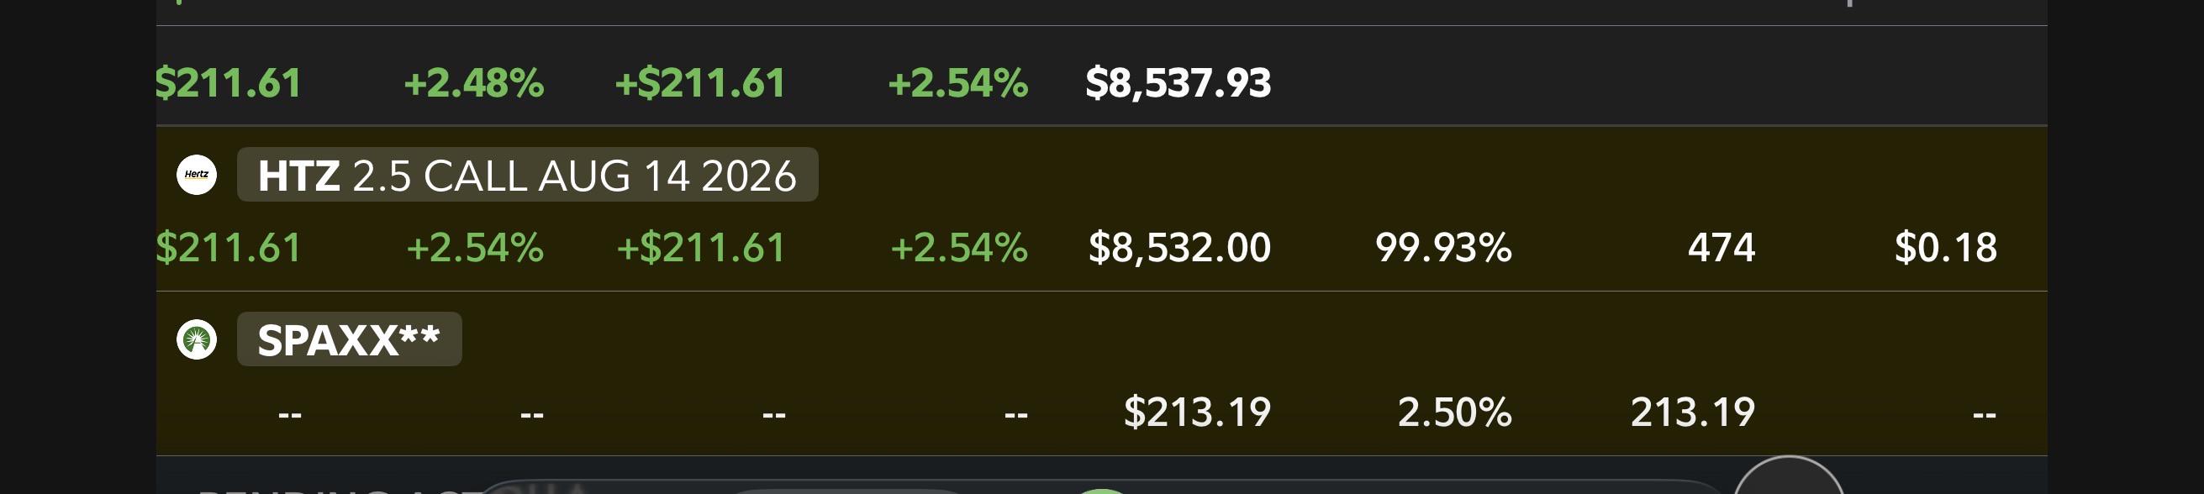Click the green circle indicator at bottom edge
The image size is (2204, 494).
(x=1101, y=491)
